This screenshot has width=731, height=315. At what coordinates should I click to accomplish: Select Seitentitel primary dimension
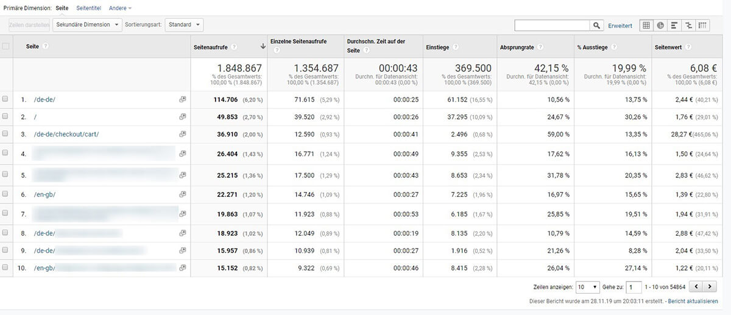point(88,8)
